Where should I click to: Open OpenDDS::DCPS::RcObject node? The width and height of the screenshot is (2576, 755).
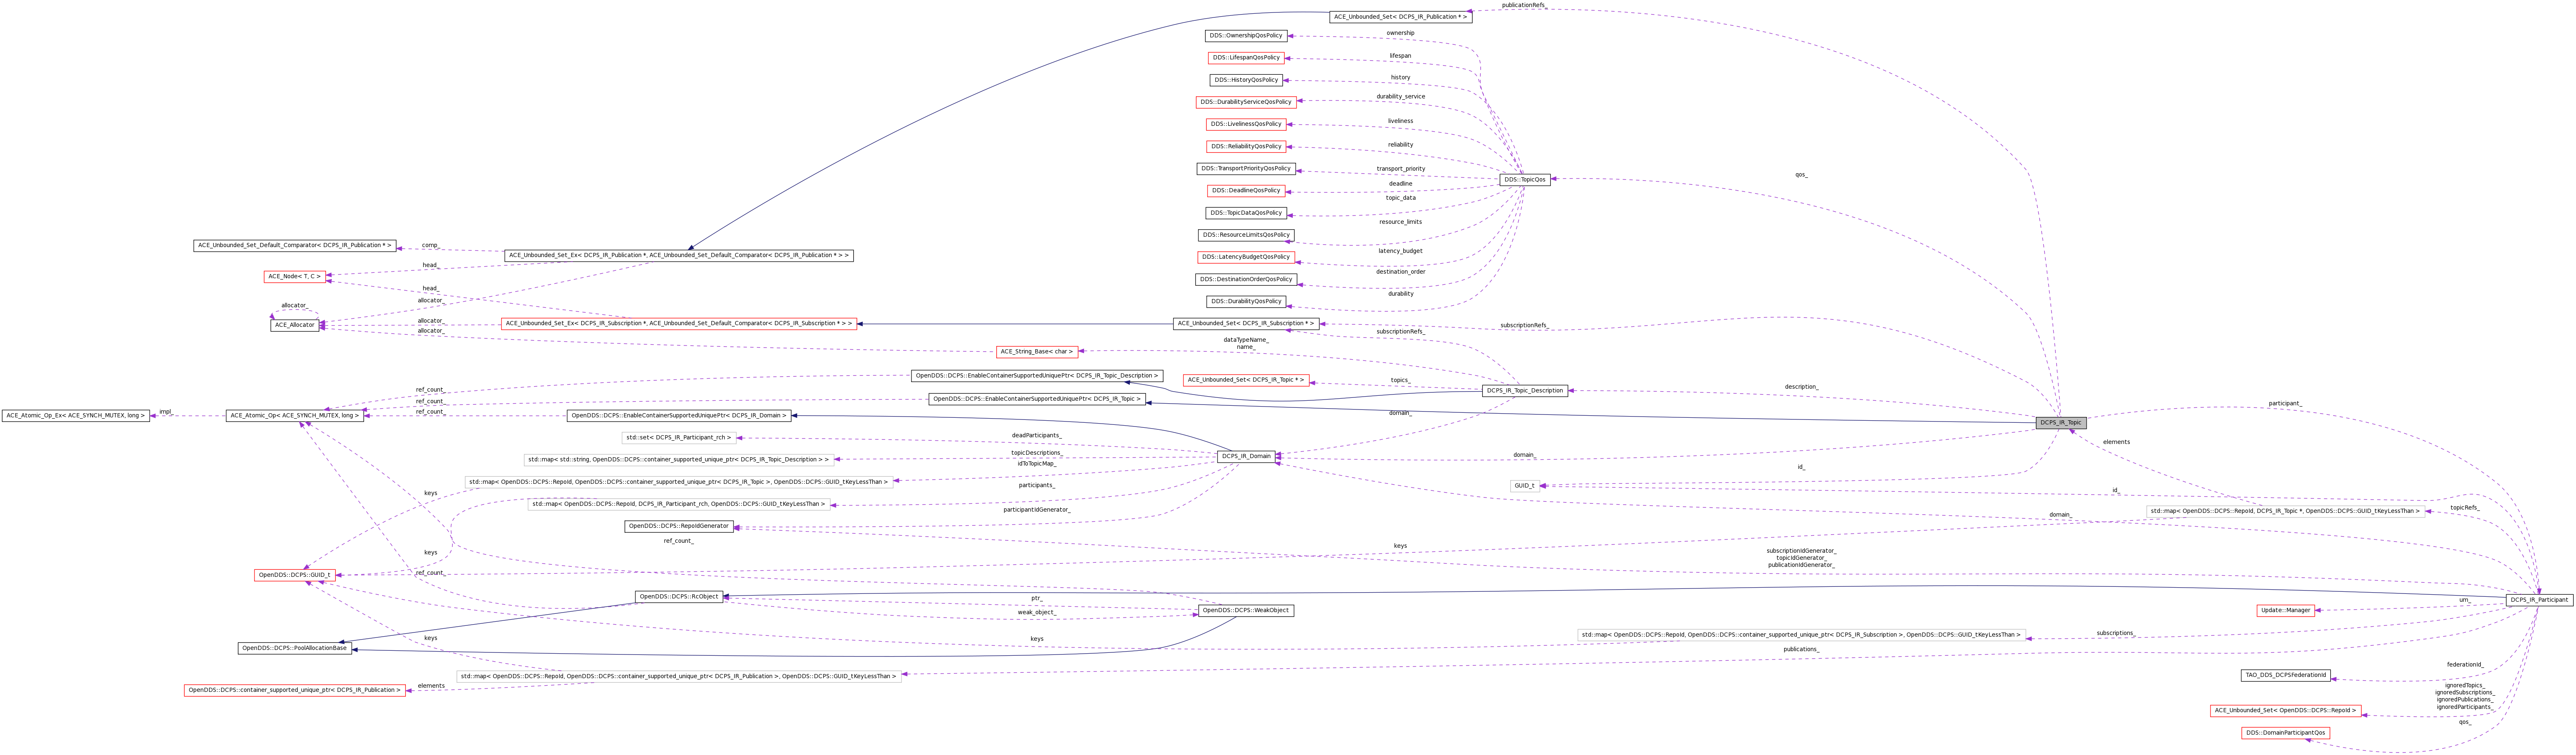point(679,597)
